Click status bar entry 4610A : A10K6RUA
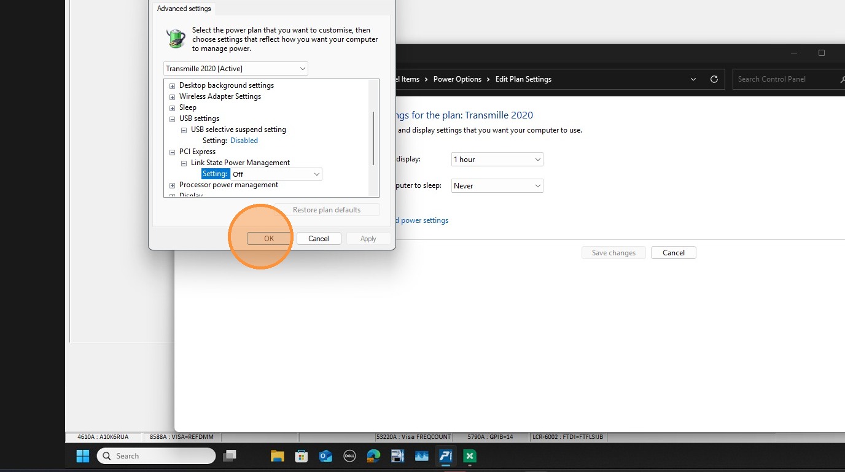The height and width of the screenshot is (472, 845). point(103,437)
